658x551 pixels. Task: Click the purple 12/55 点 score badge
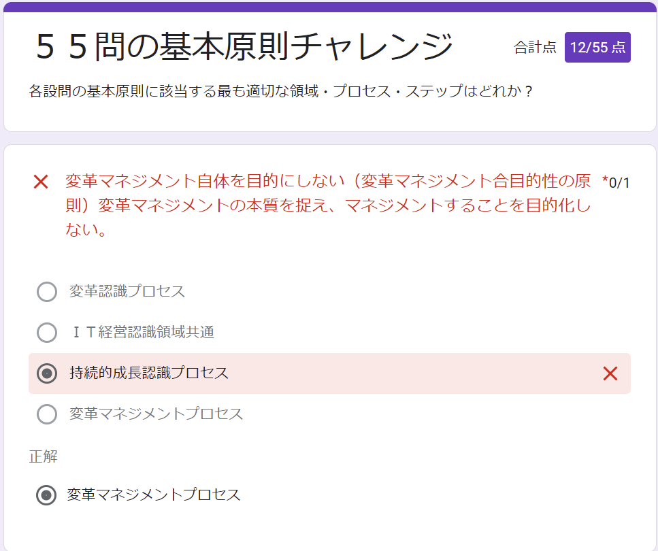(597, 47)
